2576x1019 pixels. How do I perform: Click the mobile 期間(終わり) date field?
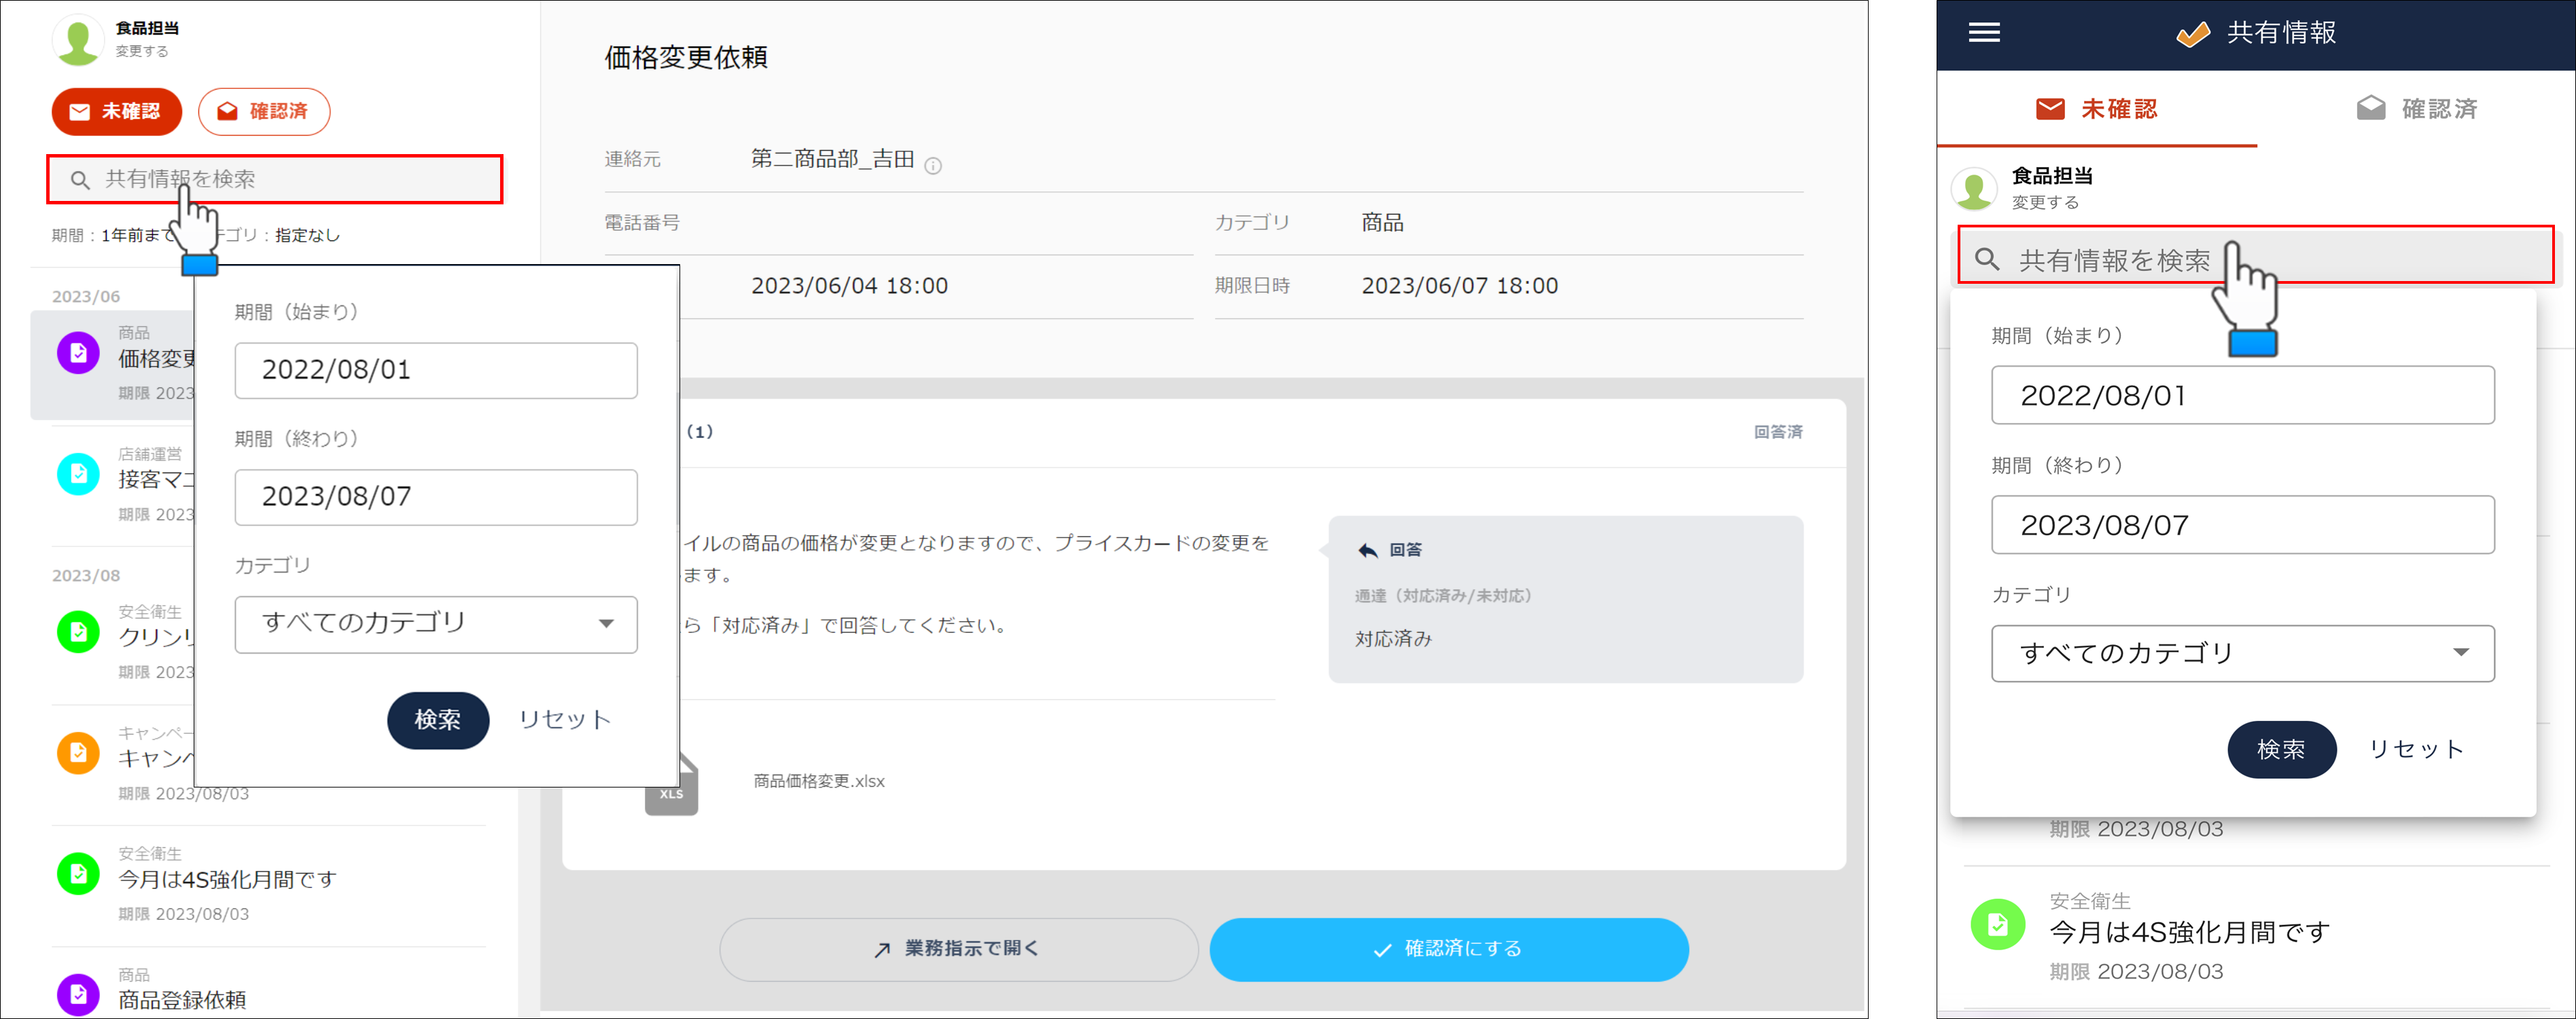coord(2242,525)
